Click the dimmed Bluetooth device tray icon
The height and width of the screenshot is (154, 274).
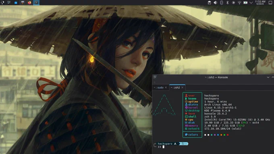221,3
